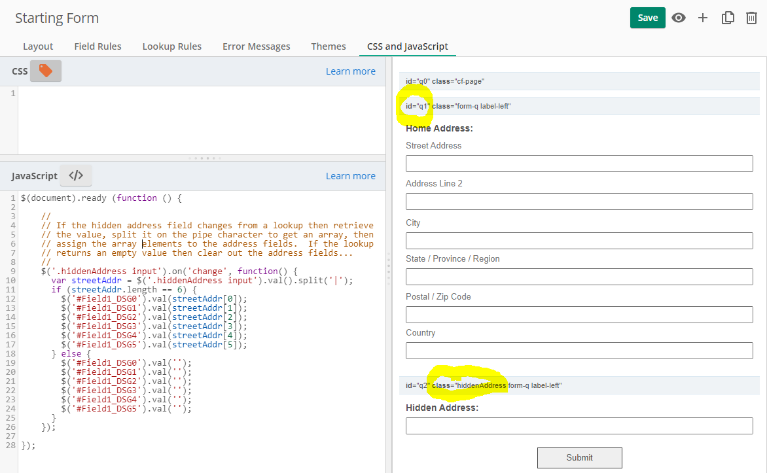Screen dimensions: 767x473
Task: Click the vertical splitter beside the form preview
Action: coord(389,268)
